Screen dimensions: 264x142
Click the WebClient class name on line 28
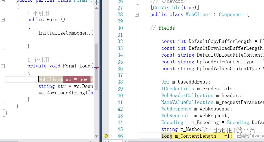(x=198, y=14)
